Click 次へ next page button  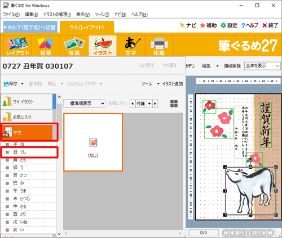[x=258, y=233]
